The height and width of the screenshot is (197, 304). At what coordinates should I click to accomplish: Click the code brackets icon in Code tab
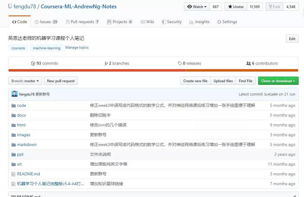click(x=14, y=22)
